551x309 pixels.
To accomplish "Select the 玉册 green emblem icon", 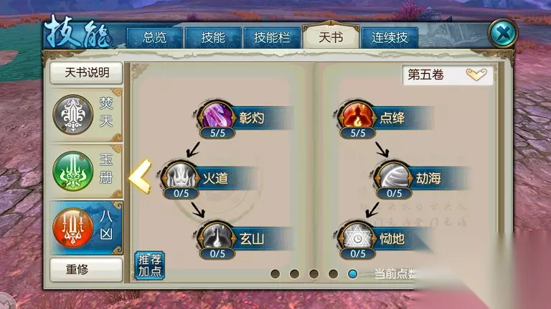I will tap(73, 172).
